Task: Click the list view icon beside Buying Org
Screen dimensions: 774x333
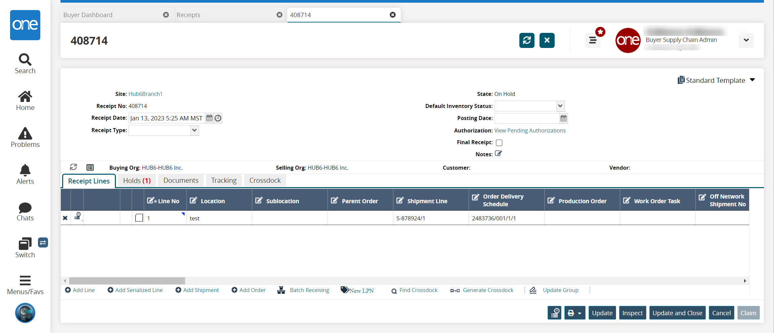Action: (90, 167)
